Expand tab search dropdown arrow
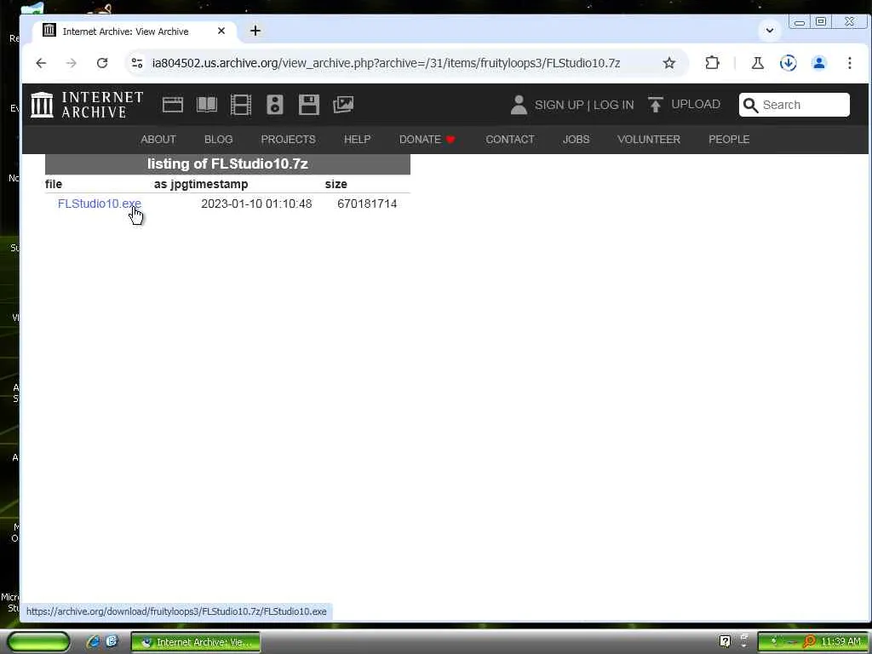872x654 pixels. [770, 31]
